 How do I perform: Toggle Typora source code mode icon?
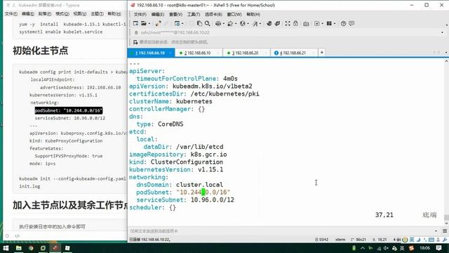(x=17, y=236)
